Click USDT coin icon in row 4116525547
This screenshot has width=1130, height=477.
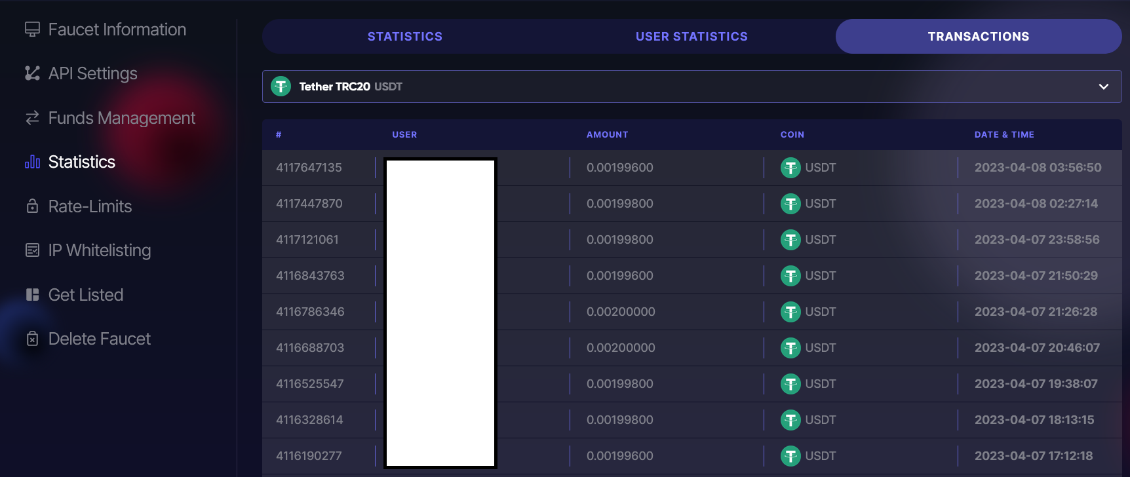pyautogui.click(x=790, y=384)
